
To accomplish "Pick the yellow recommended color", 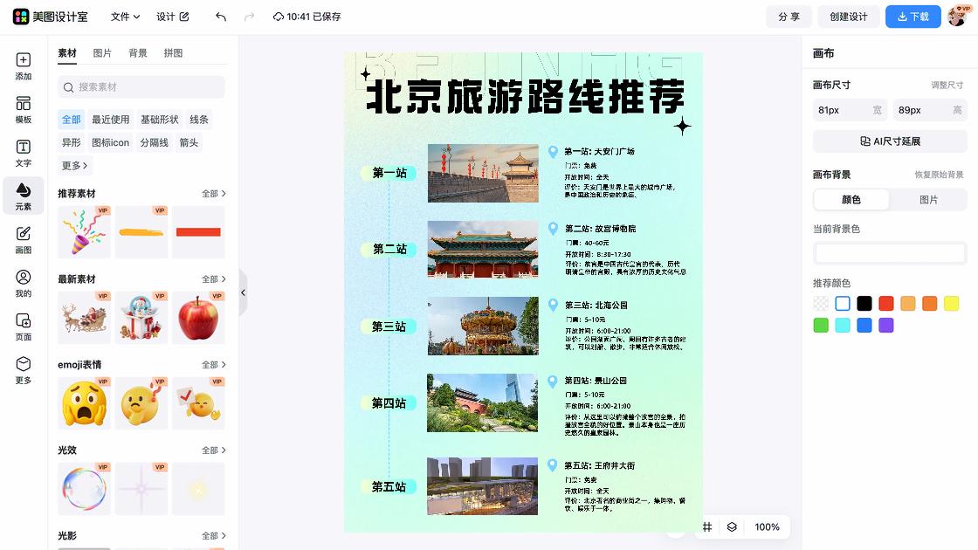I will (951, 304).
